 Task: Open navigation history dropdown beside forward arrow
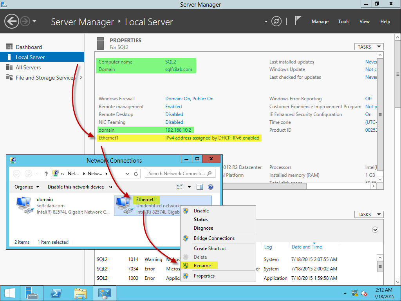click(34, 21)
